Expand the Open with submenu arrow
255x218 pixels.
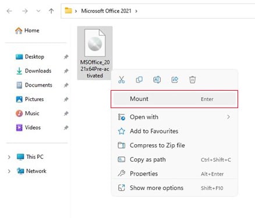coord(228,117)
